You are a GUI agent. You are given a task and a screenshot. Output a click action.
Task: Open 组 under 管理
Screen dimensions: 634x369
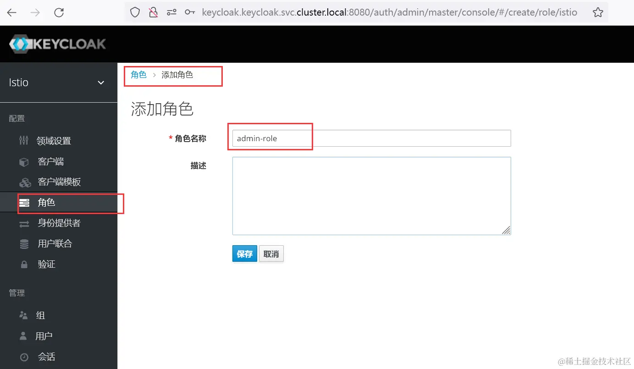point(40,315)
